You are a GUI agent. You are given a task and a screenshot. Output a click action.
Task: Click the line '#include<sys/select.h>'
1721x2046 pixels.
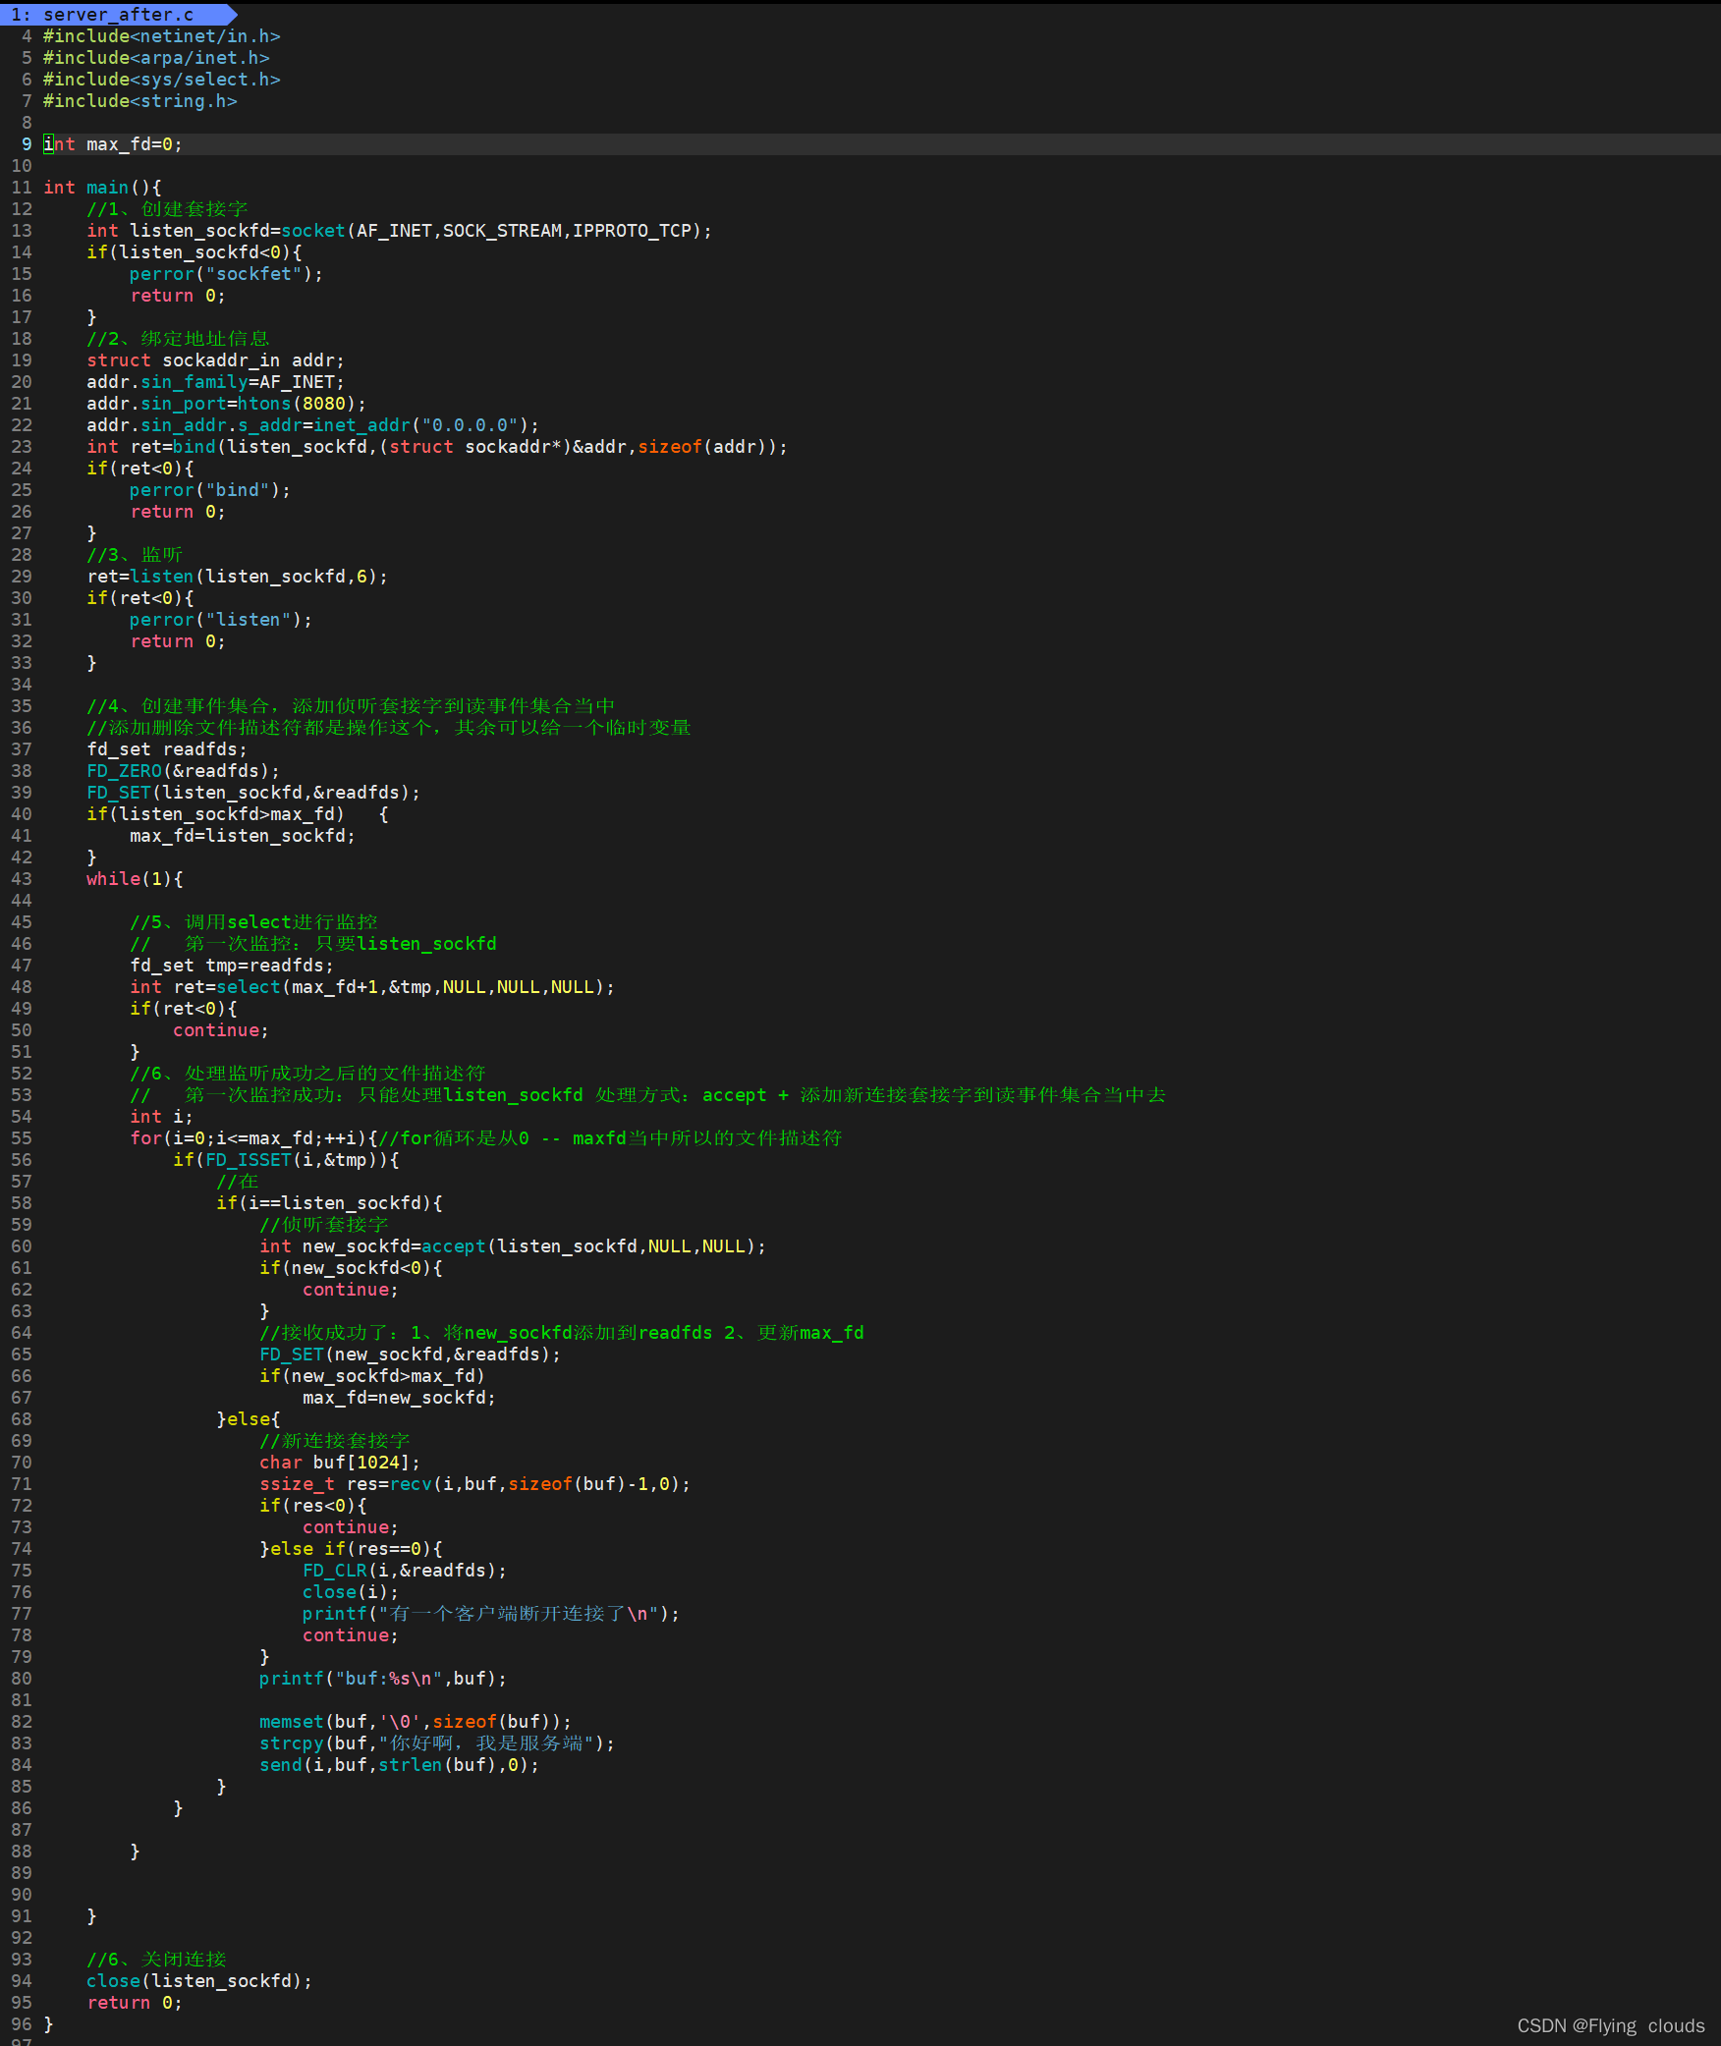click(162, 80)
